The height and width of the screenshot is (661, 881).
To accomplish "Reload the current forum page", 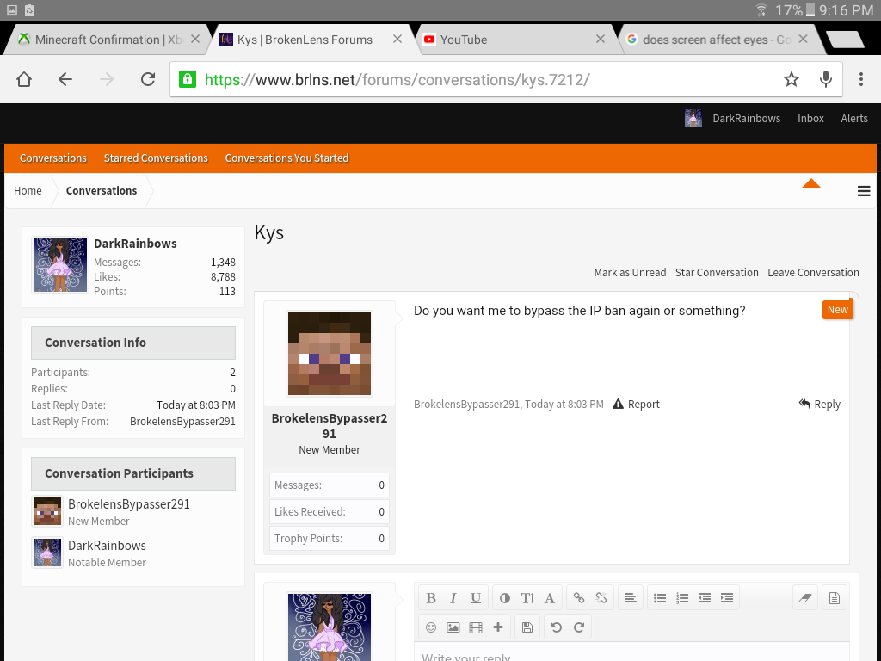I will click(148, 79).
